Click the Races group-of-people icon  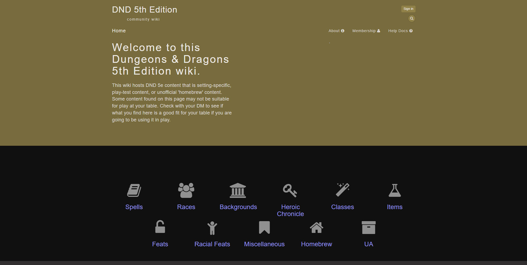click(x=186, y=190)
